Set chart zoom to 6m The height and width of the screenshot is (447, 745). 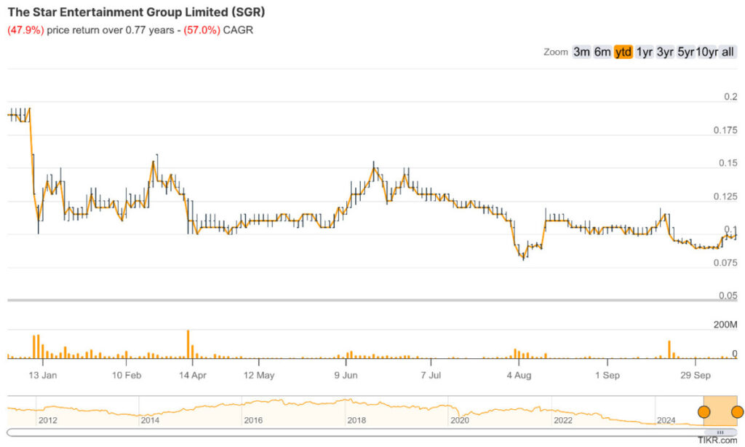click(602, 52)
